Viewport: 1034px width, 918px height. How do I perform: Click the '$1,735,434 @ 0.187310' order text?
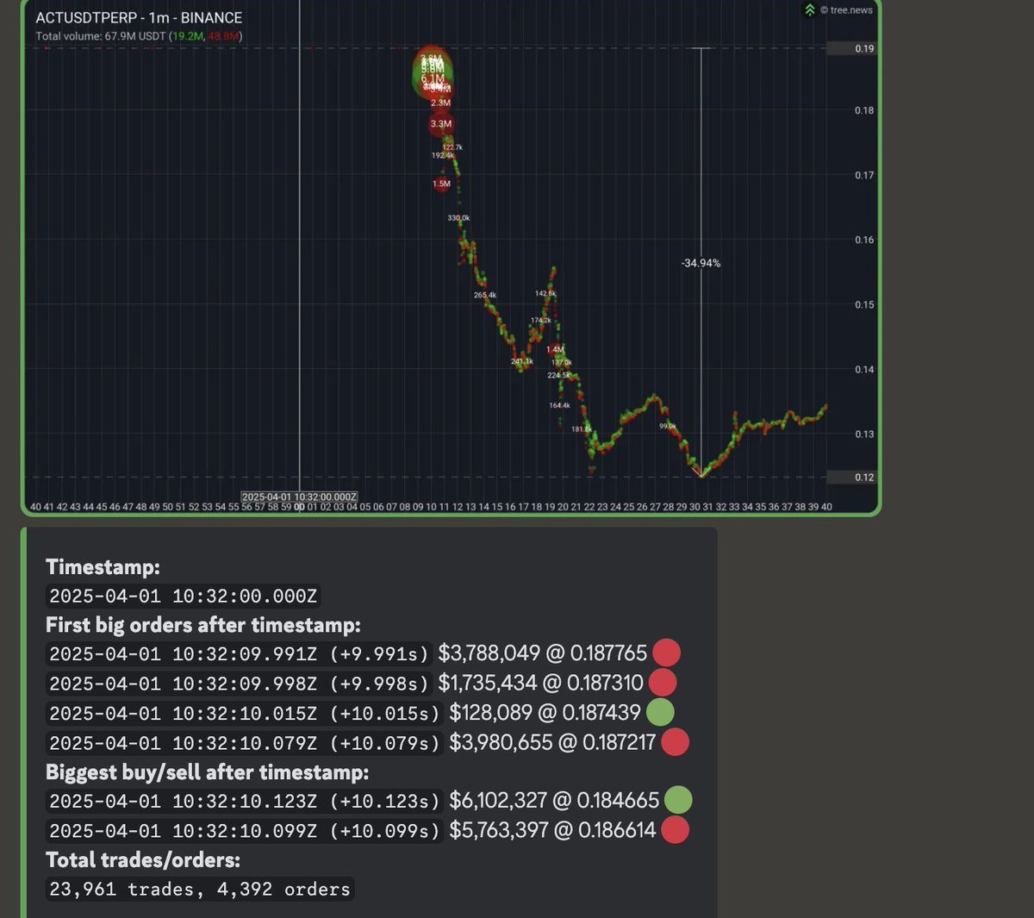pyautogui.click(x=540, y=683)
